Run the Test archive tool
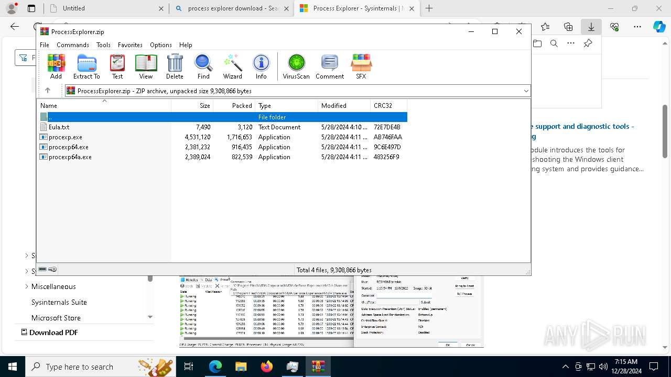 [x=117, y=67]
